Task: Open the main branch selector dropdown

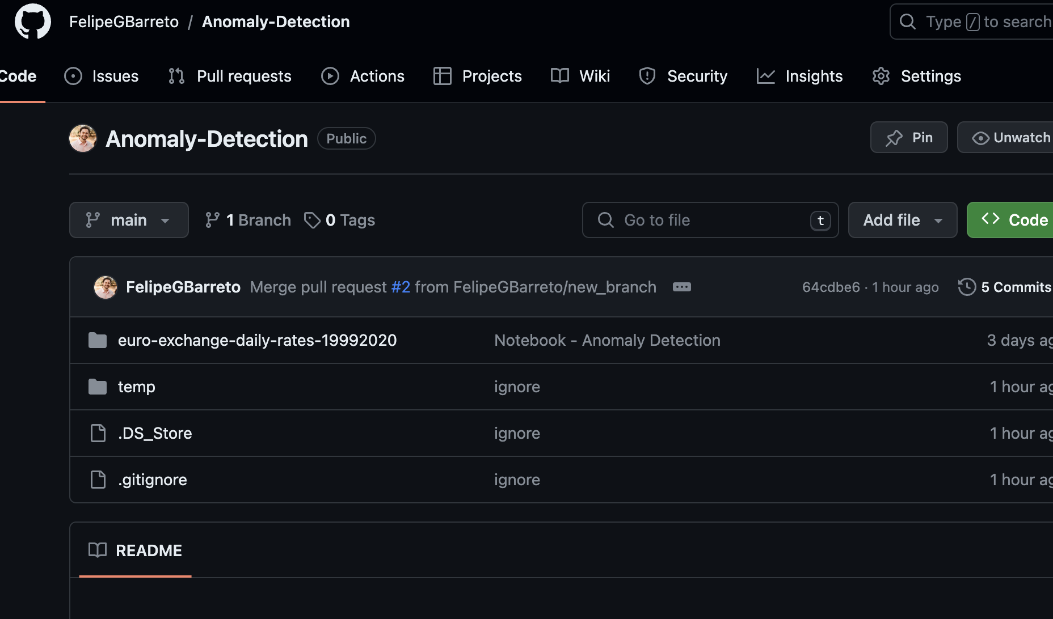Action: pos(129,220)
